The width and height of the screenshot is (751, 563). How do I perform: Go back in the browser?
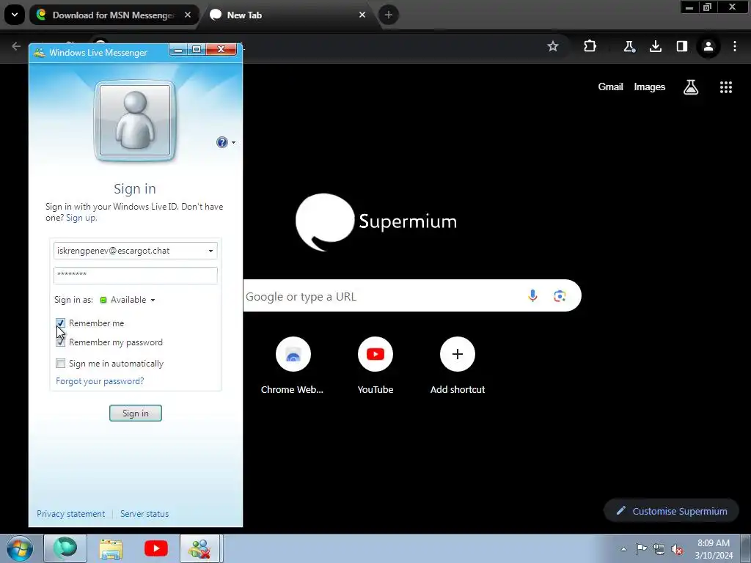16,46
